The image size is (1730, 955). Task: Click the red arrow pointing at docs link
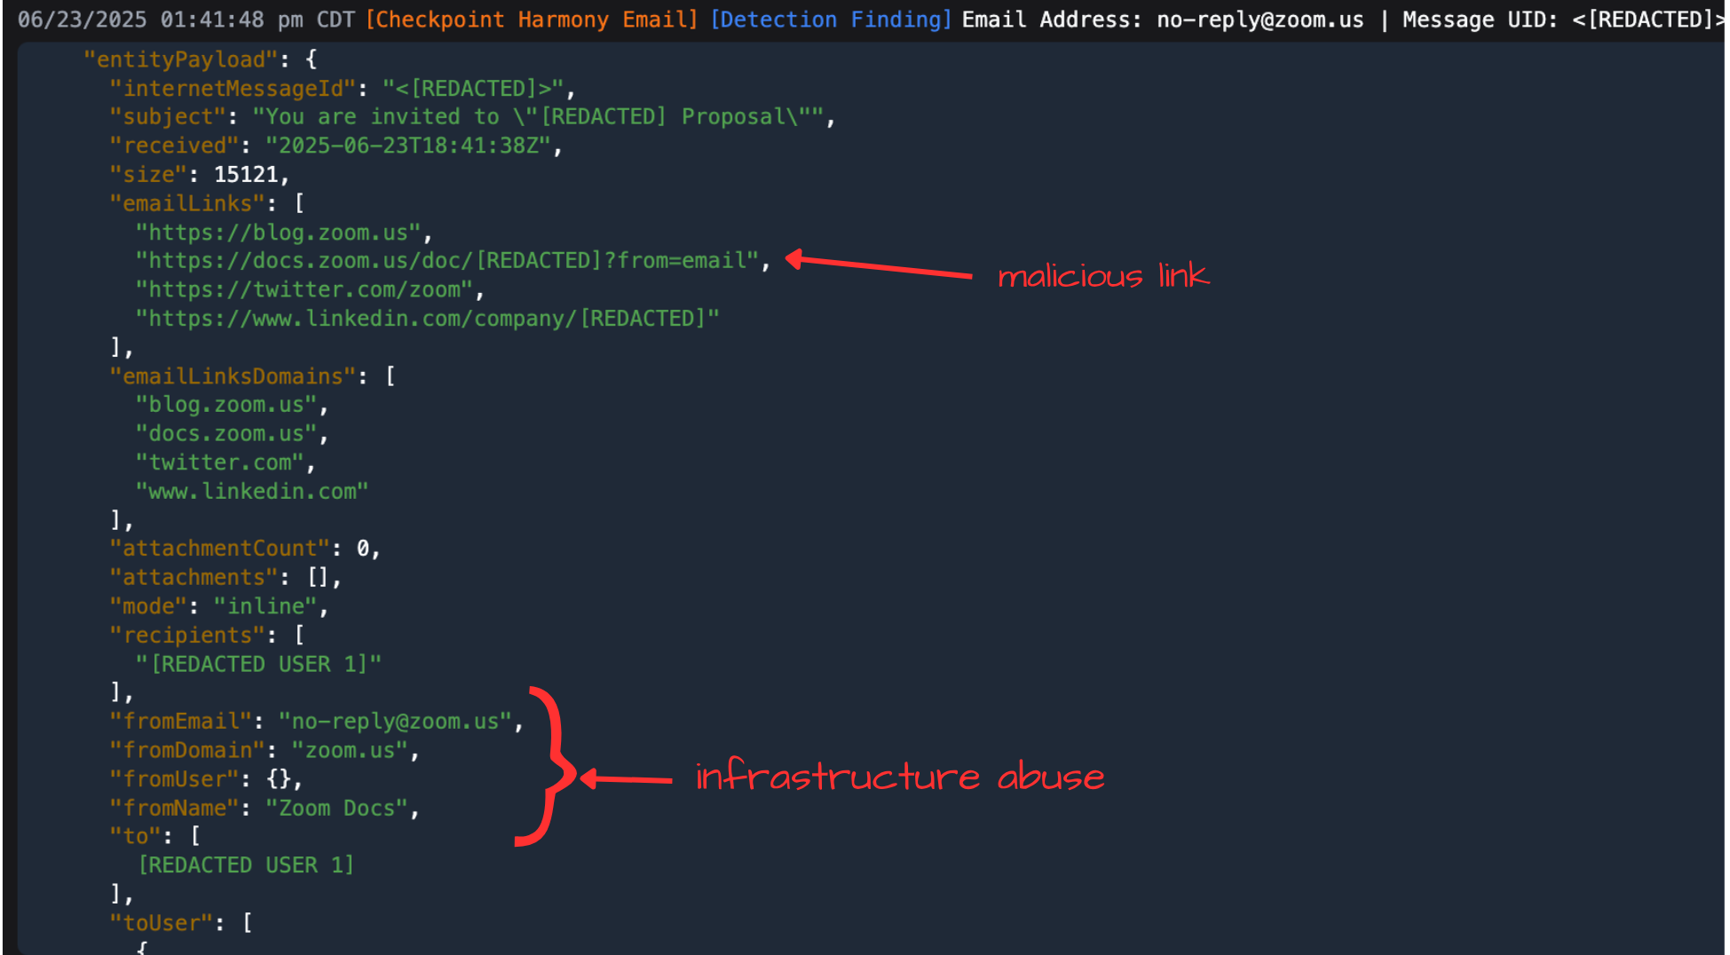pyautogui.click(x=879, y=266)
